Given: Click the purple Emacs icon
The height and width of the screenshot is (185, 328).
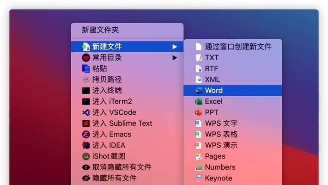Looking at the screenshot, I should (86, 134).
